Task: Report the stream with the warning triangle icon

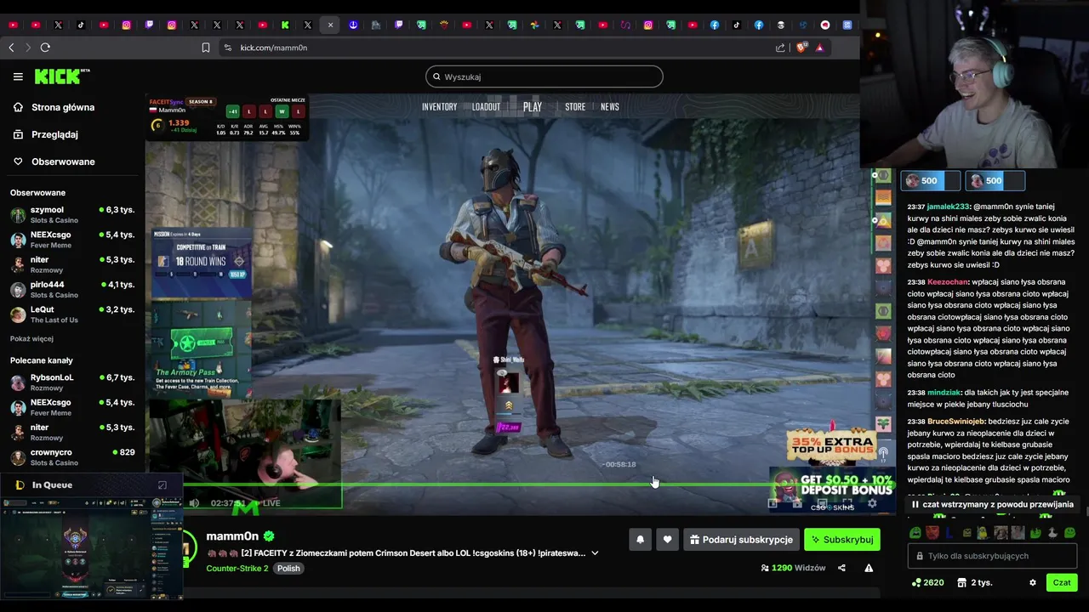Action: point(869,568)
